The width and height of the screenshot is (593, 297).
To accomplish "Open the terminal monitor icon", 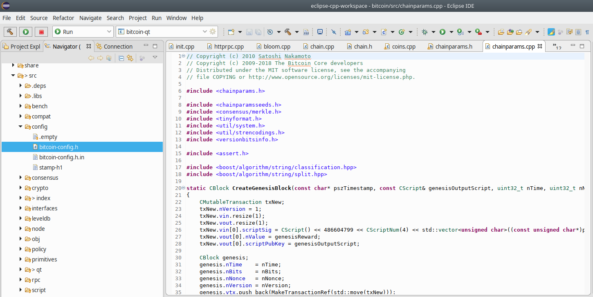I will pos(320,31).
